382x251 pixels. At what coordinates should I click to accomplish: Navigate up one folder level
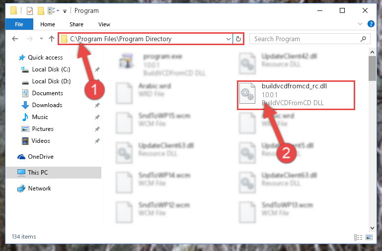(x=51, y=39)
